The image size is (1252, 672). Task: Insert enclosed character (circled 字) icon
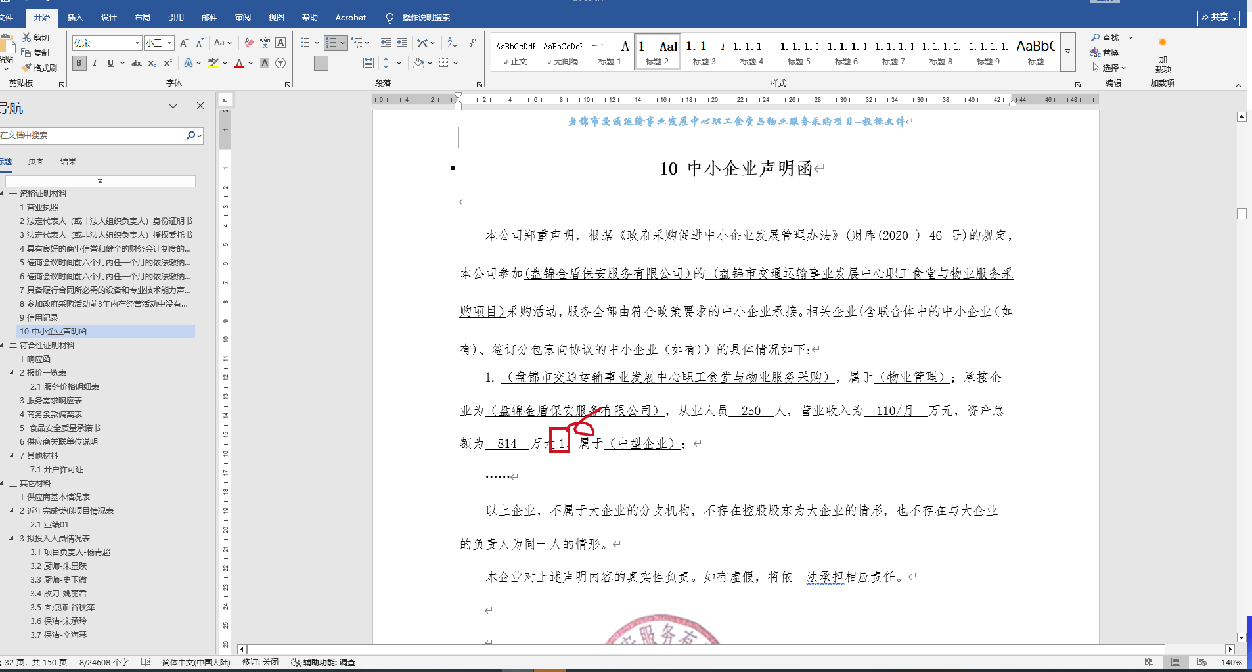(280, 63)
